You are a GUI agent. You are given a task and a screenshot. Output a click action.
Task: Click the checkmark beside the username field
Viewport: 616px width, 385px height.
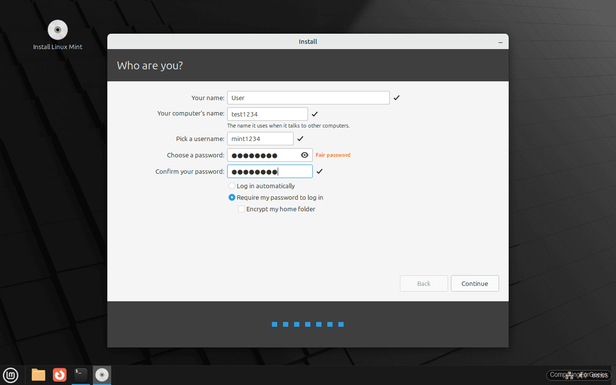[300, 139]
